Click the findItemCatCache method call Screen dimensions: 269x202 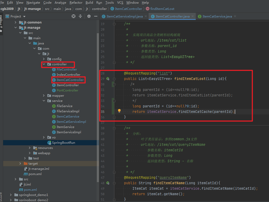(x=195, y=112)
